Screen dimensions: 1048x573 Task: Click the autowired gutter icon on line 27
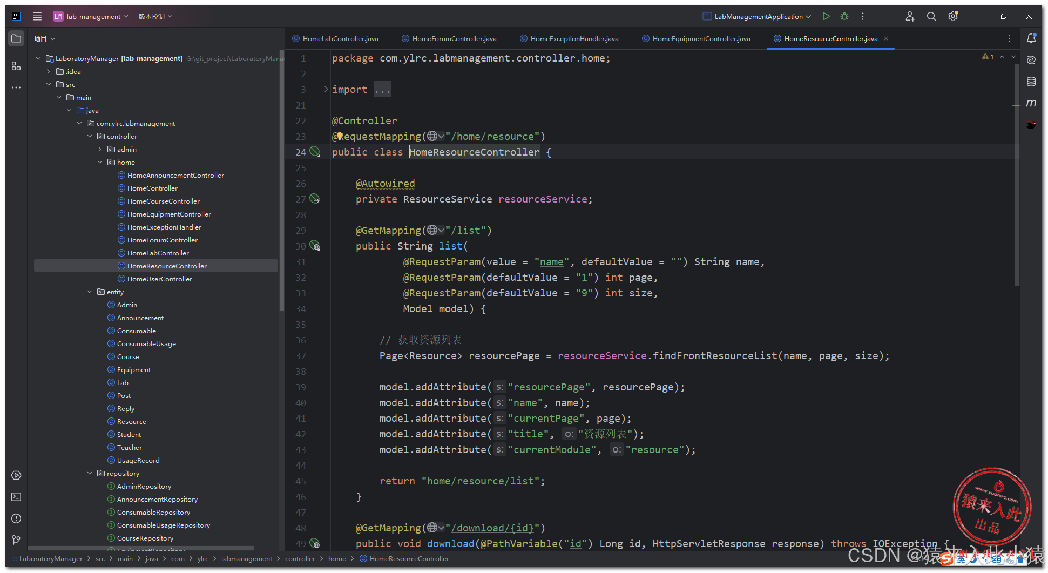tap(315, 199)
